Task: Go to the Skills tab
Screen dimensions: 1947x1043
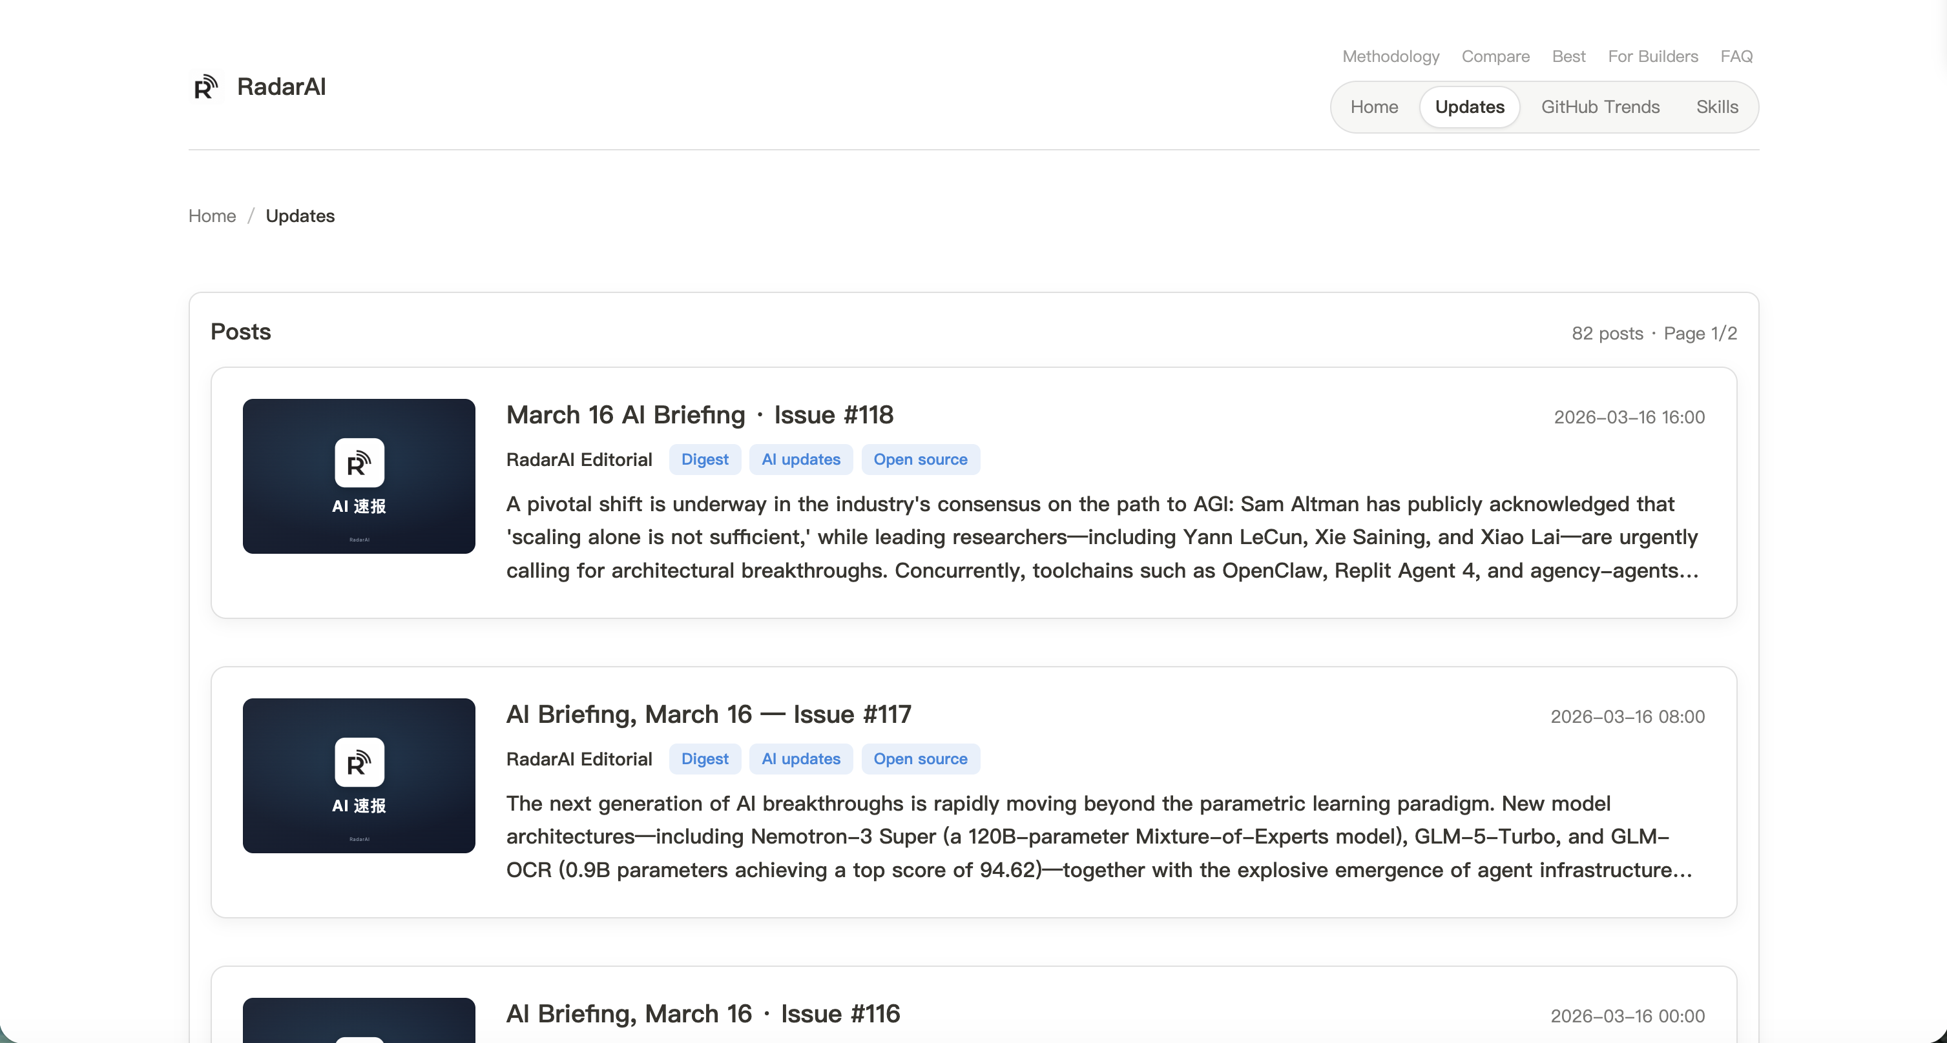Action: point(1716,107)
